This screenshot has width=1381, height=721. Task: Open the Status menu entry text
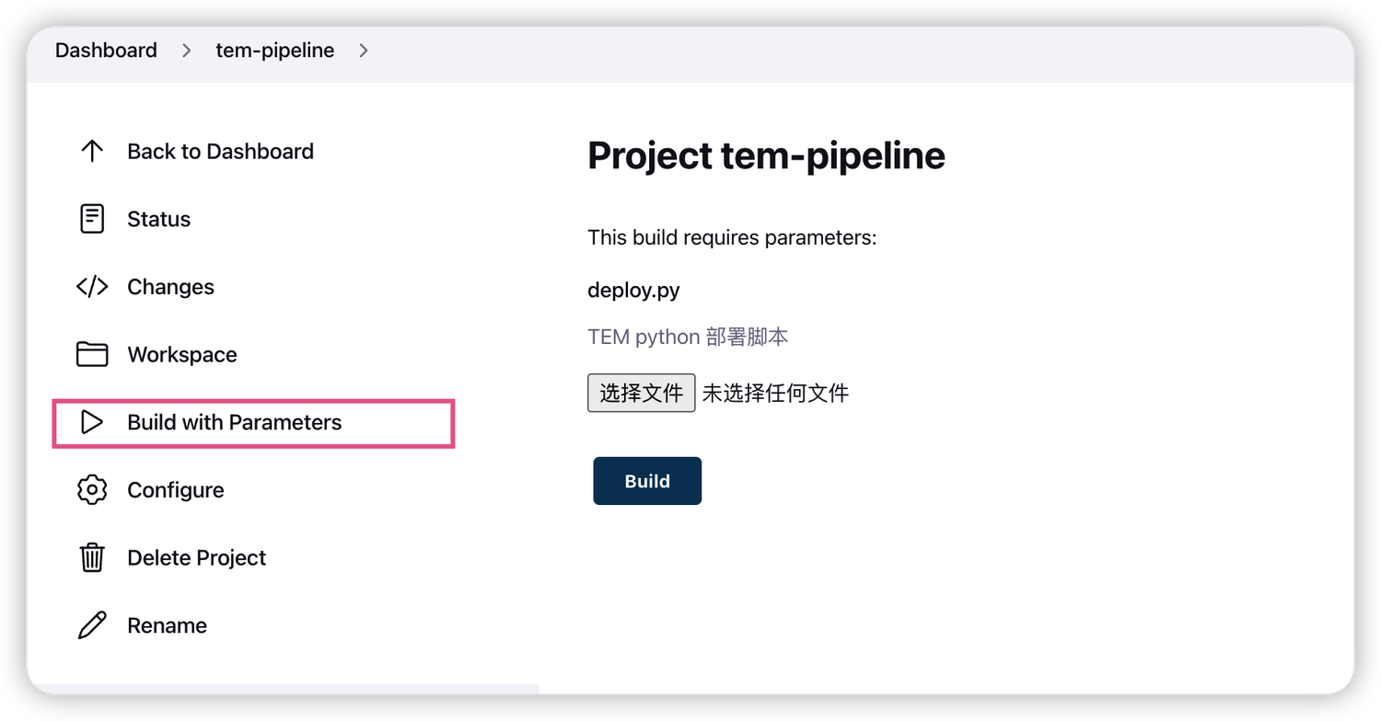pos(159,219)
